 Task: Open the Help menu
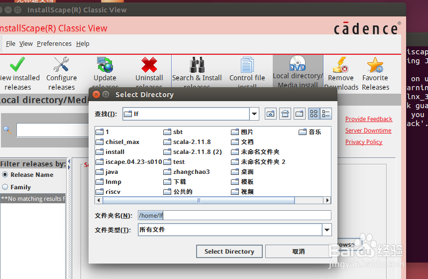point(83,44)
